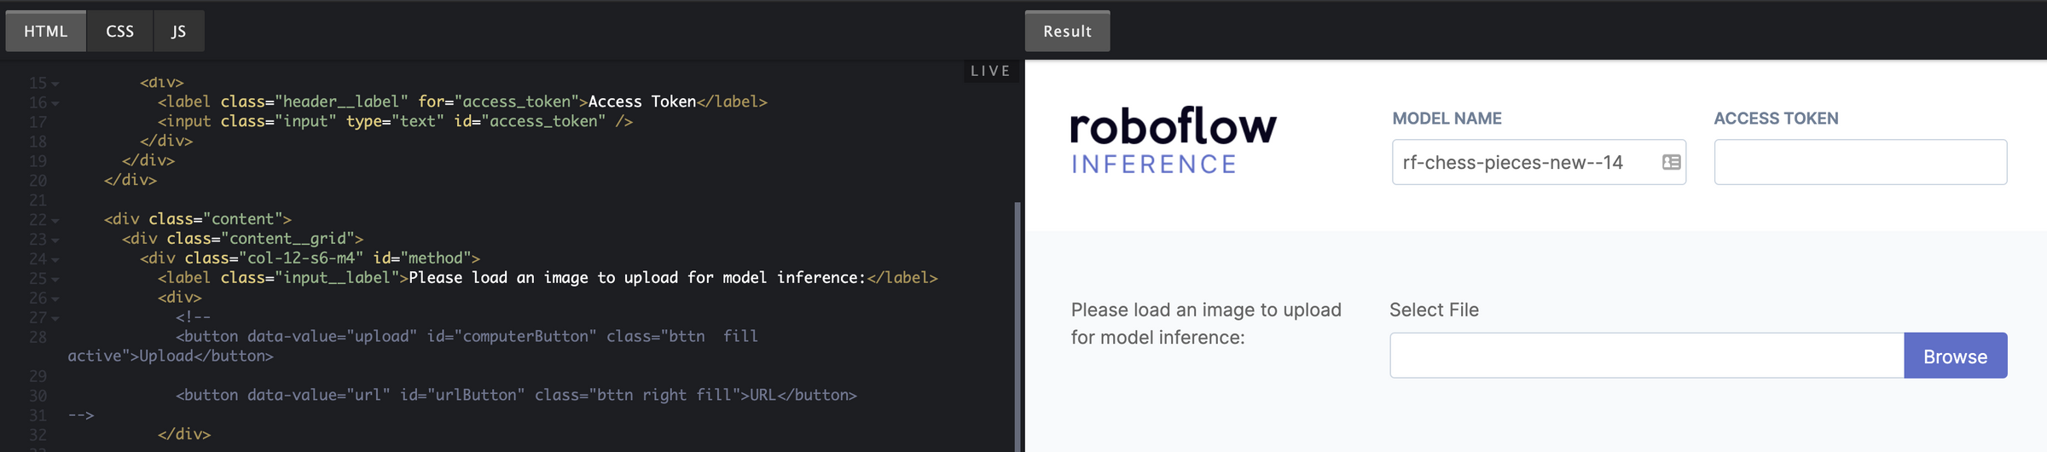The width and height of the screenshot is (2047, 452).
Task: Fold the content__grid div at line 23
Action: point(55,240)
